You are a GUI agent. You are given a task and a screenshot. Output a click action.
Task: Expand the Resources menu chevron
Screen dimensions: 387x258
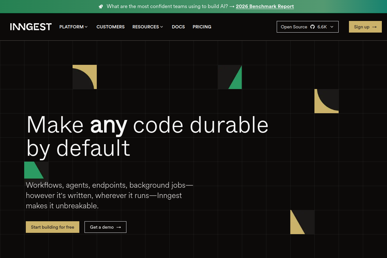tap(162, 27)
